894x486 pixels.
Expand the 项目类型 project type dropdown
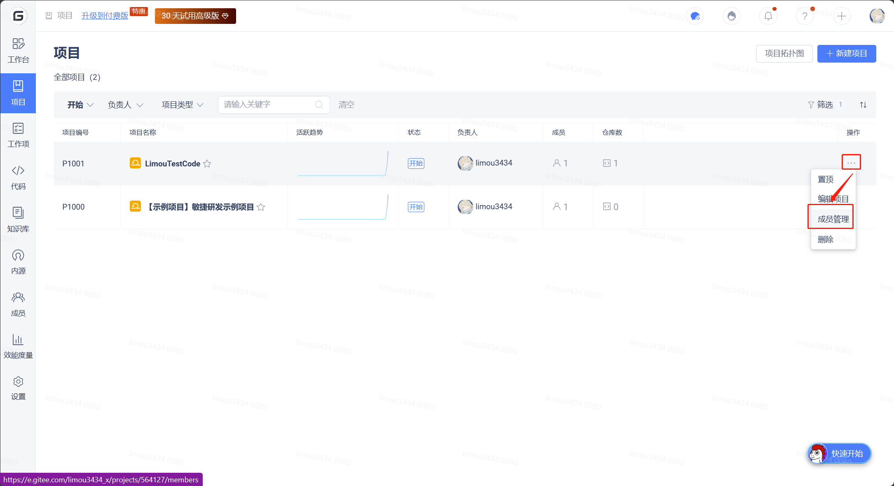point(182,105)
